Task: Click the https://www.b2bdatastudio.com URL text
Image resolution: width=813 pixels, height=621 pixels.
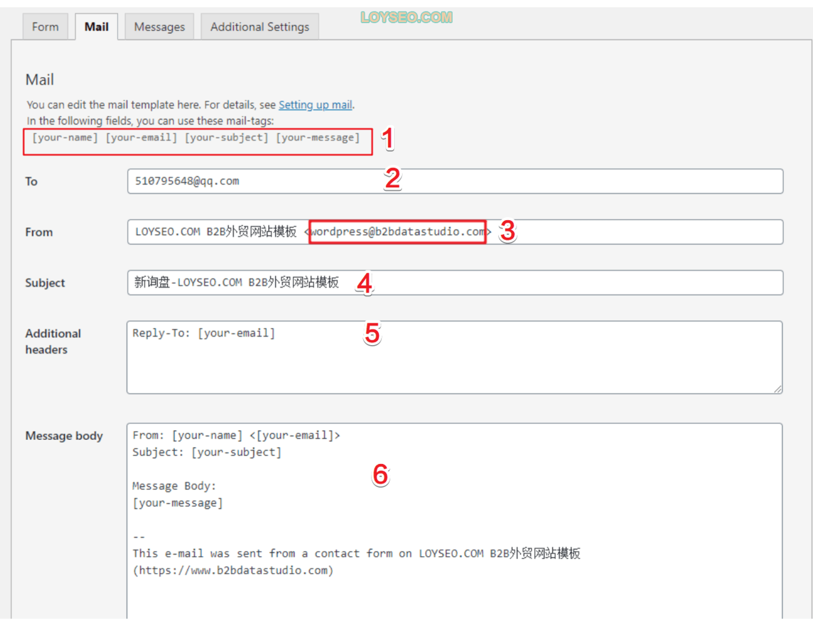Action: 233,571
